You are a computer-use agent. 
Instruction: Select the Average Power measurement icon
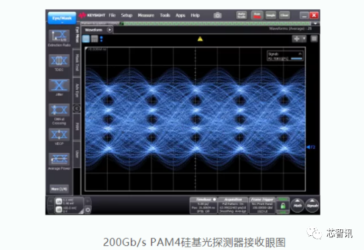(x=59, y=160)
